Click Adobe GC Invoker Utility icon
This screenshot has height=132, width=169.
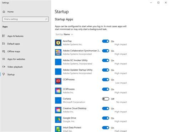[58, 62]
